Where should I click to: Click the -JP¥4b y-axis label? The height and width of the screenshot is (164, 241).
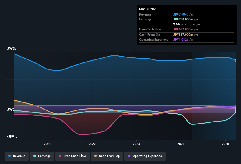[x=12, y=136]
